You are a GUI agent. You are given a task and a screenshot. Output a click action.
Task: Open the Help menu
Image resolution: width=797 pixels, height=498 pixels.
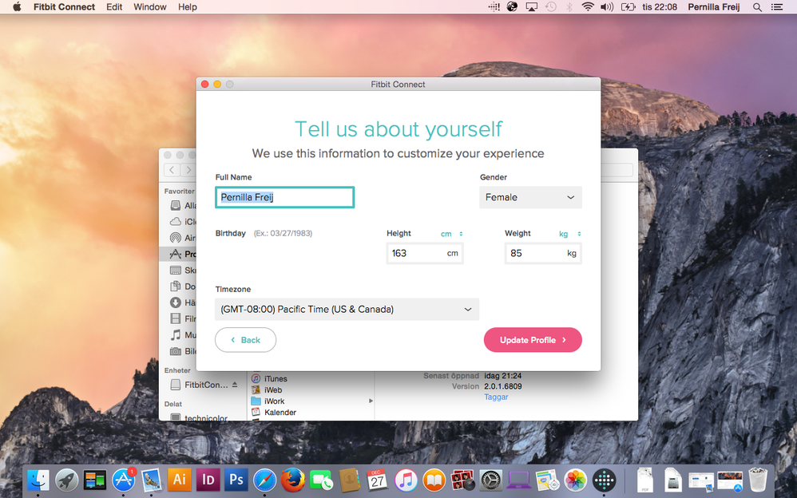(188, 7)
